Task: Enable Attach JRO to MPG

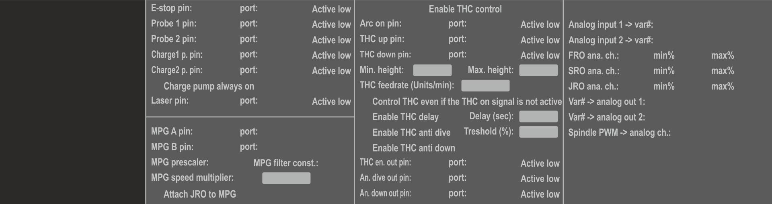Action: click(x=199, y=194)
